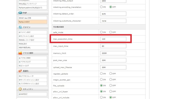Click the register_globals label

tap(61, 74)
